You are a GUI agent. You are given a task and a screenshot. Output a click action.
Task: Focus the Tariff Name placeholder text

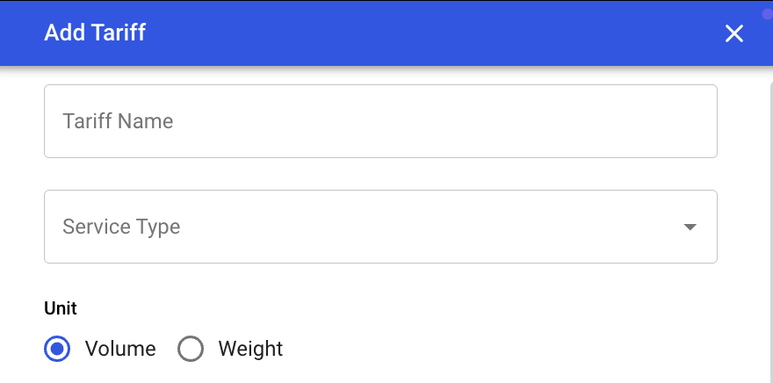pos(118,121)
